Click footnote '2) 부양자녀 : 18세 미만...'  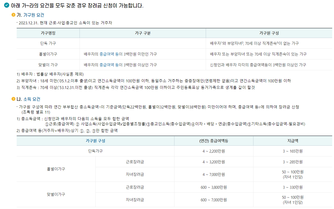tap(154, 81)
